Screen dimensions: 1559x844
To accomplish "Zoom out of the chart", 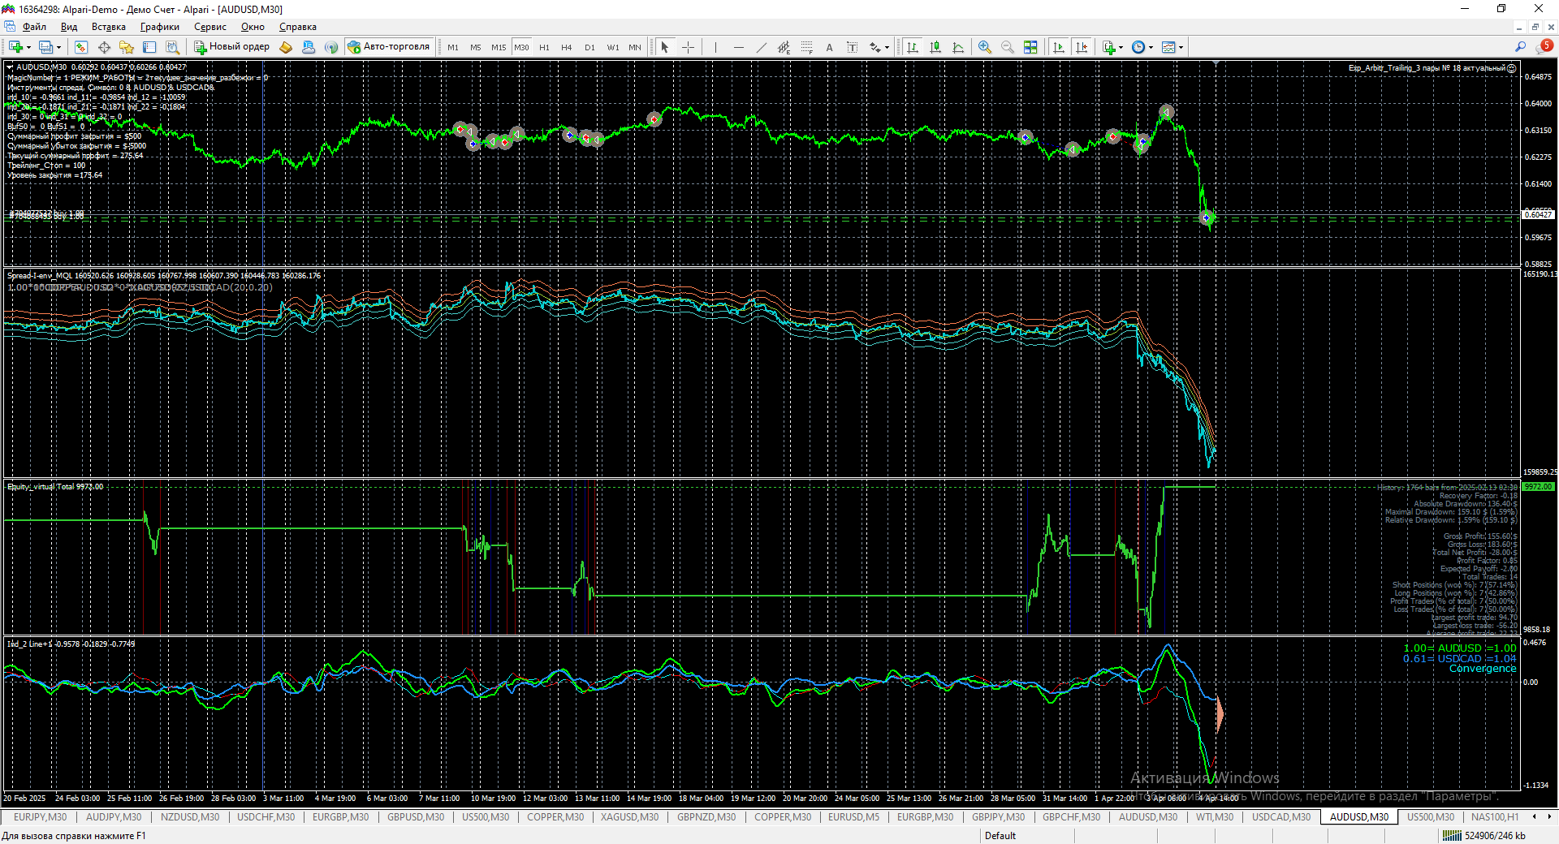I will pyautogui.click(x=1008, y=47).
